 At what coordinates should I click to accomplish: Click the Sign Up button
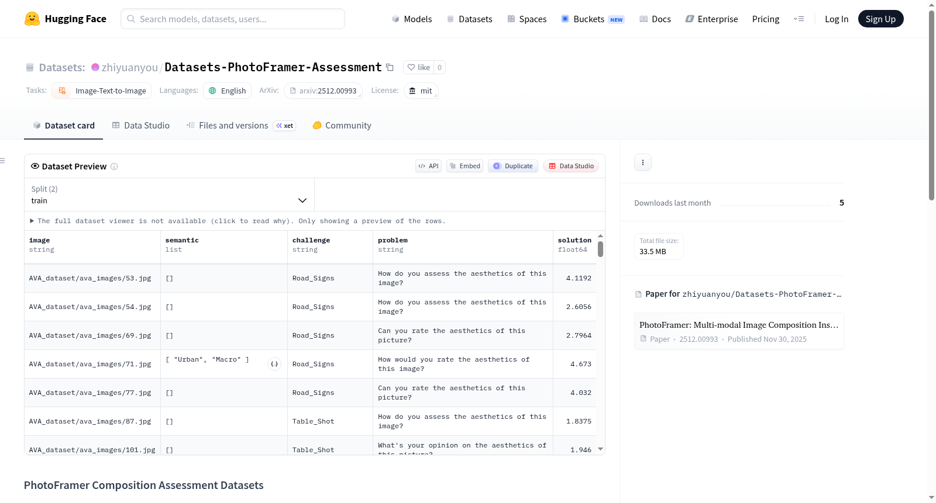[x=880, y=19]
